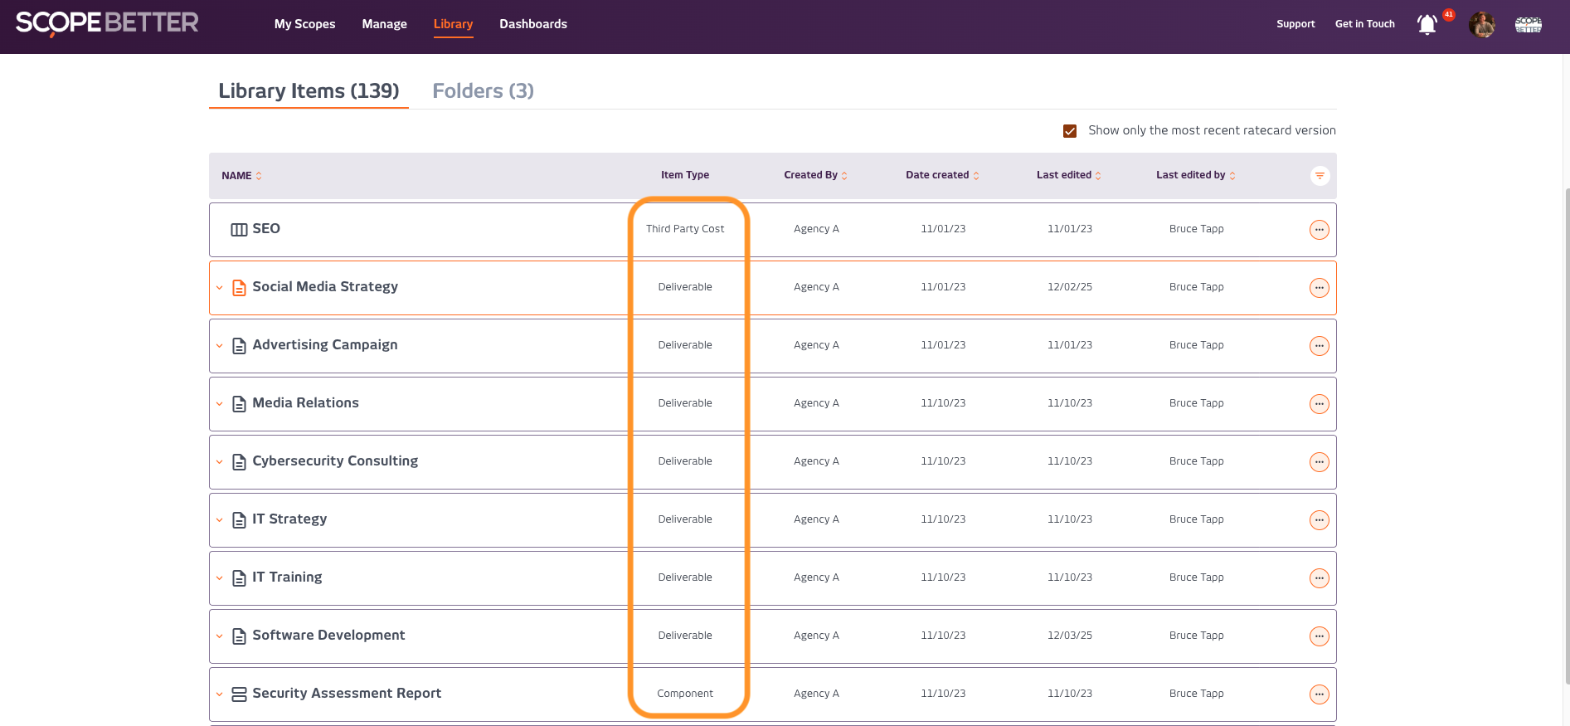Open more options for IT Training row
The height and width of the screenshot is (726, 1570).
[x=1319, y=578]
